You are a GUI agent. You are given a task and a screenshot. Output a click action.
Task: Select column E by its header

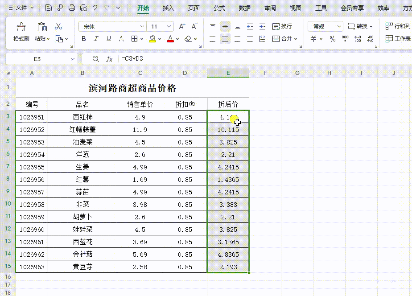point(228,73)
